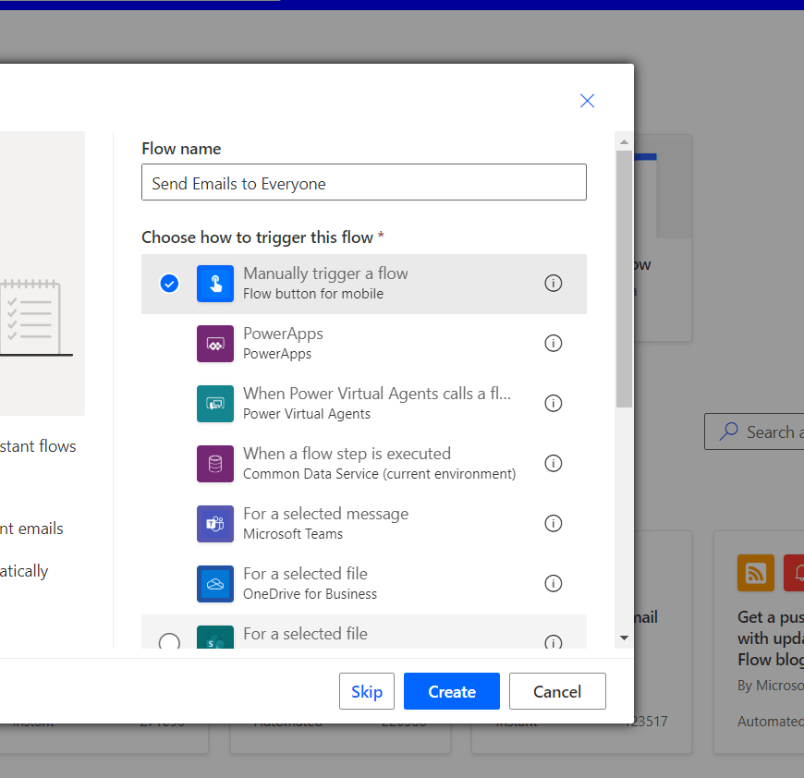The width and height of the screenshot is (804, 778).
Task: Click the checklist illustration in the left panel
Action: (36, 318)
